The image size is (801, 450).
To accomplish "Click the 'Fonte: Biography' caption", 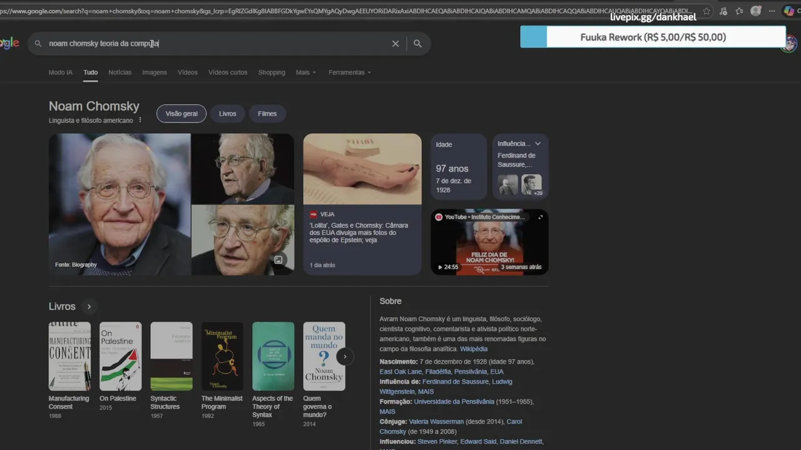I will point(76,265).
